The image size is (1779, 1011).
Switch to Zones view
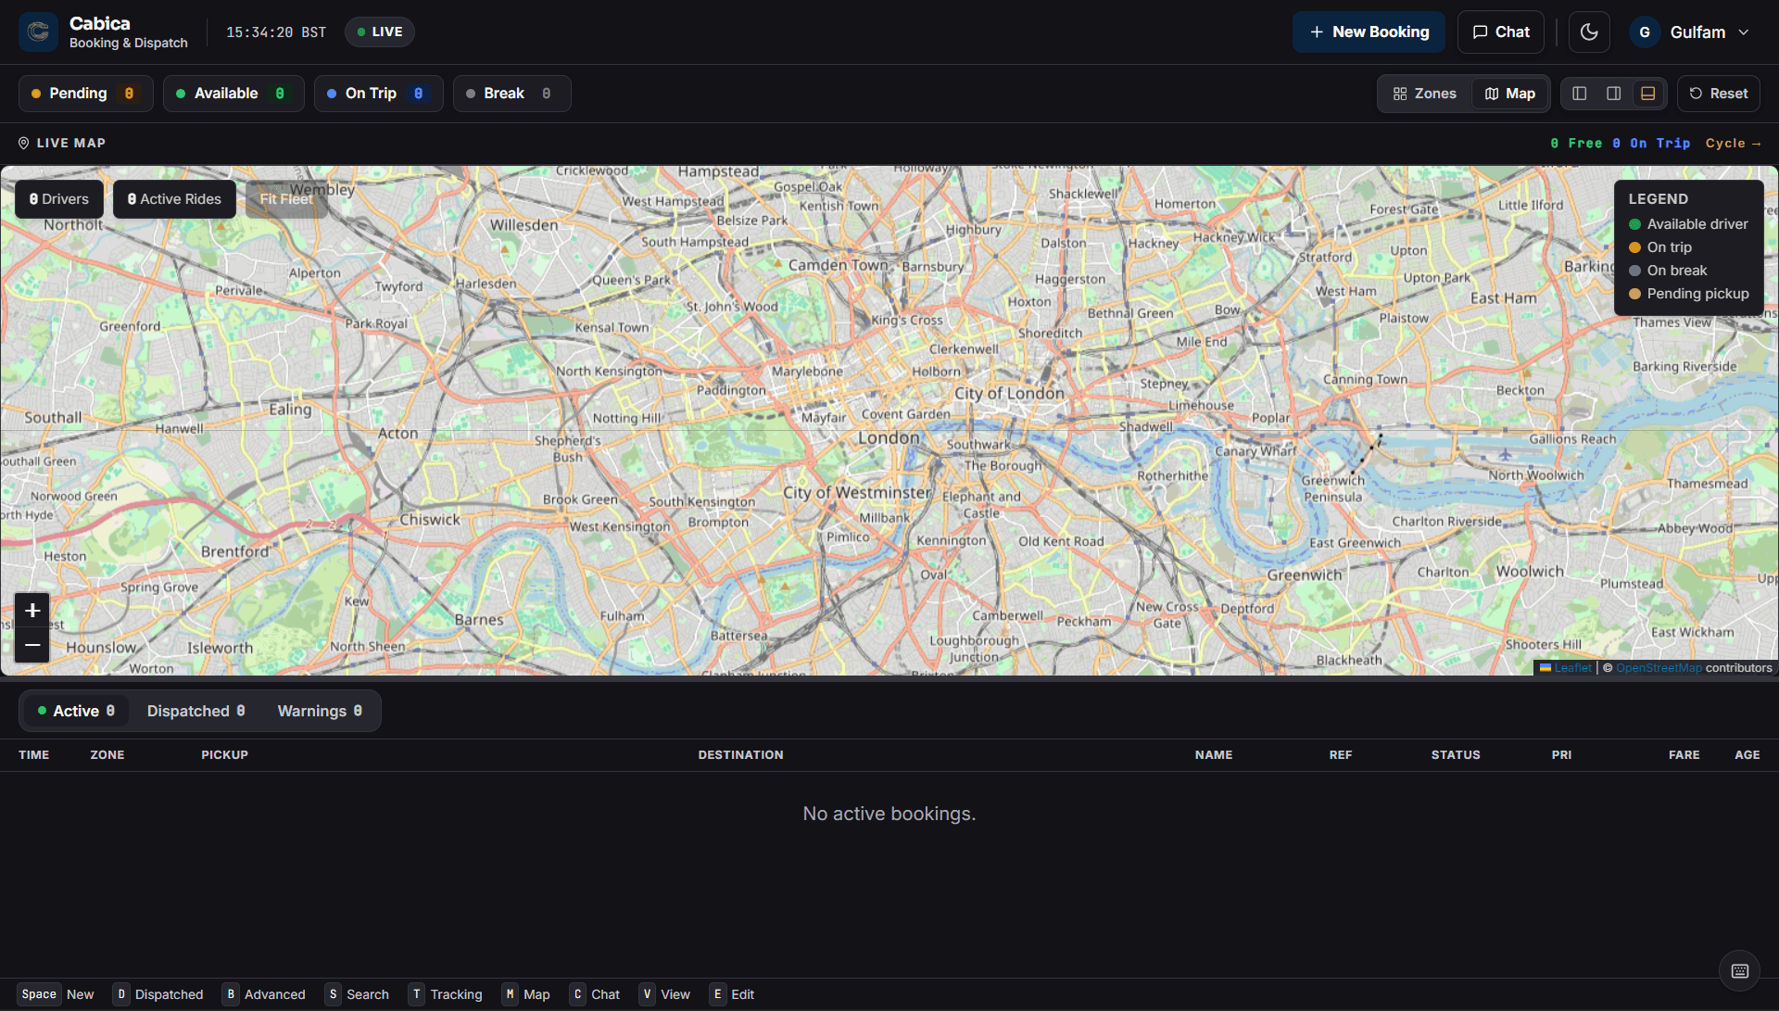pos(1425,94)
